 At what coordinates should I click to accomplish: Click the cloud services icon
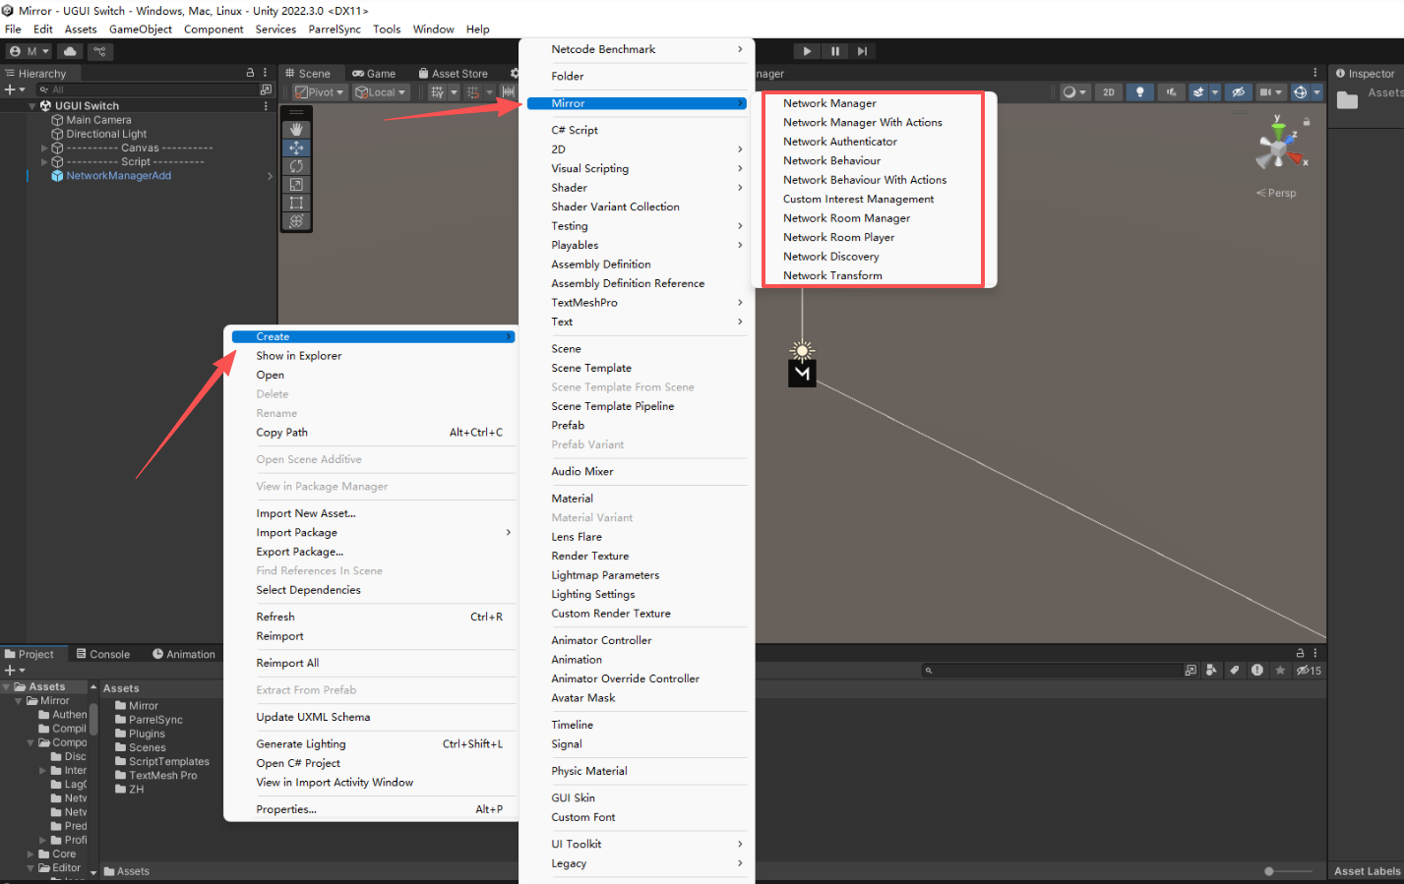coord(71,51)
